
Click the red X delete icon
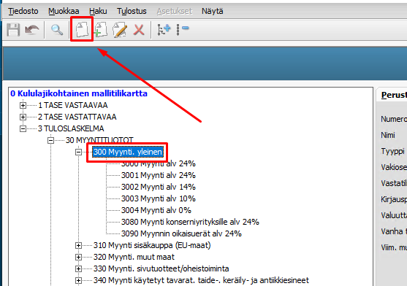(x=139, y=29)
